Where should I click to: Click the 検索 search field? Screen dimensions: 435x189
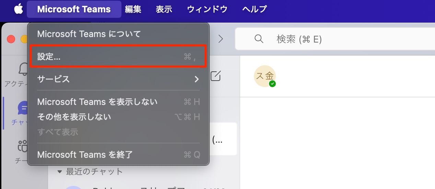pos(334,39)
